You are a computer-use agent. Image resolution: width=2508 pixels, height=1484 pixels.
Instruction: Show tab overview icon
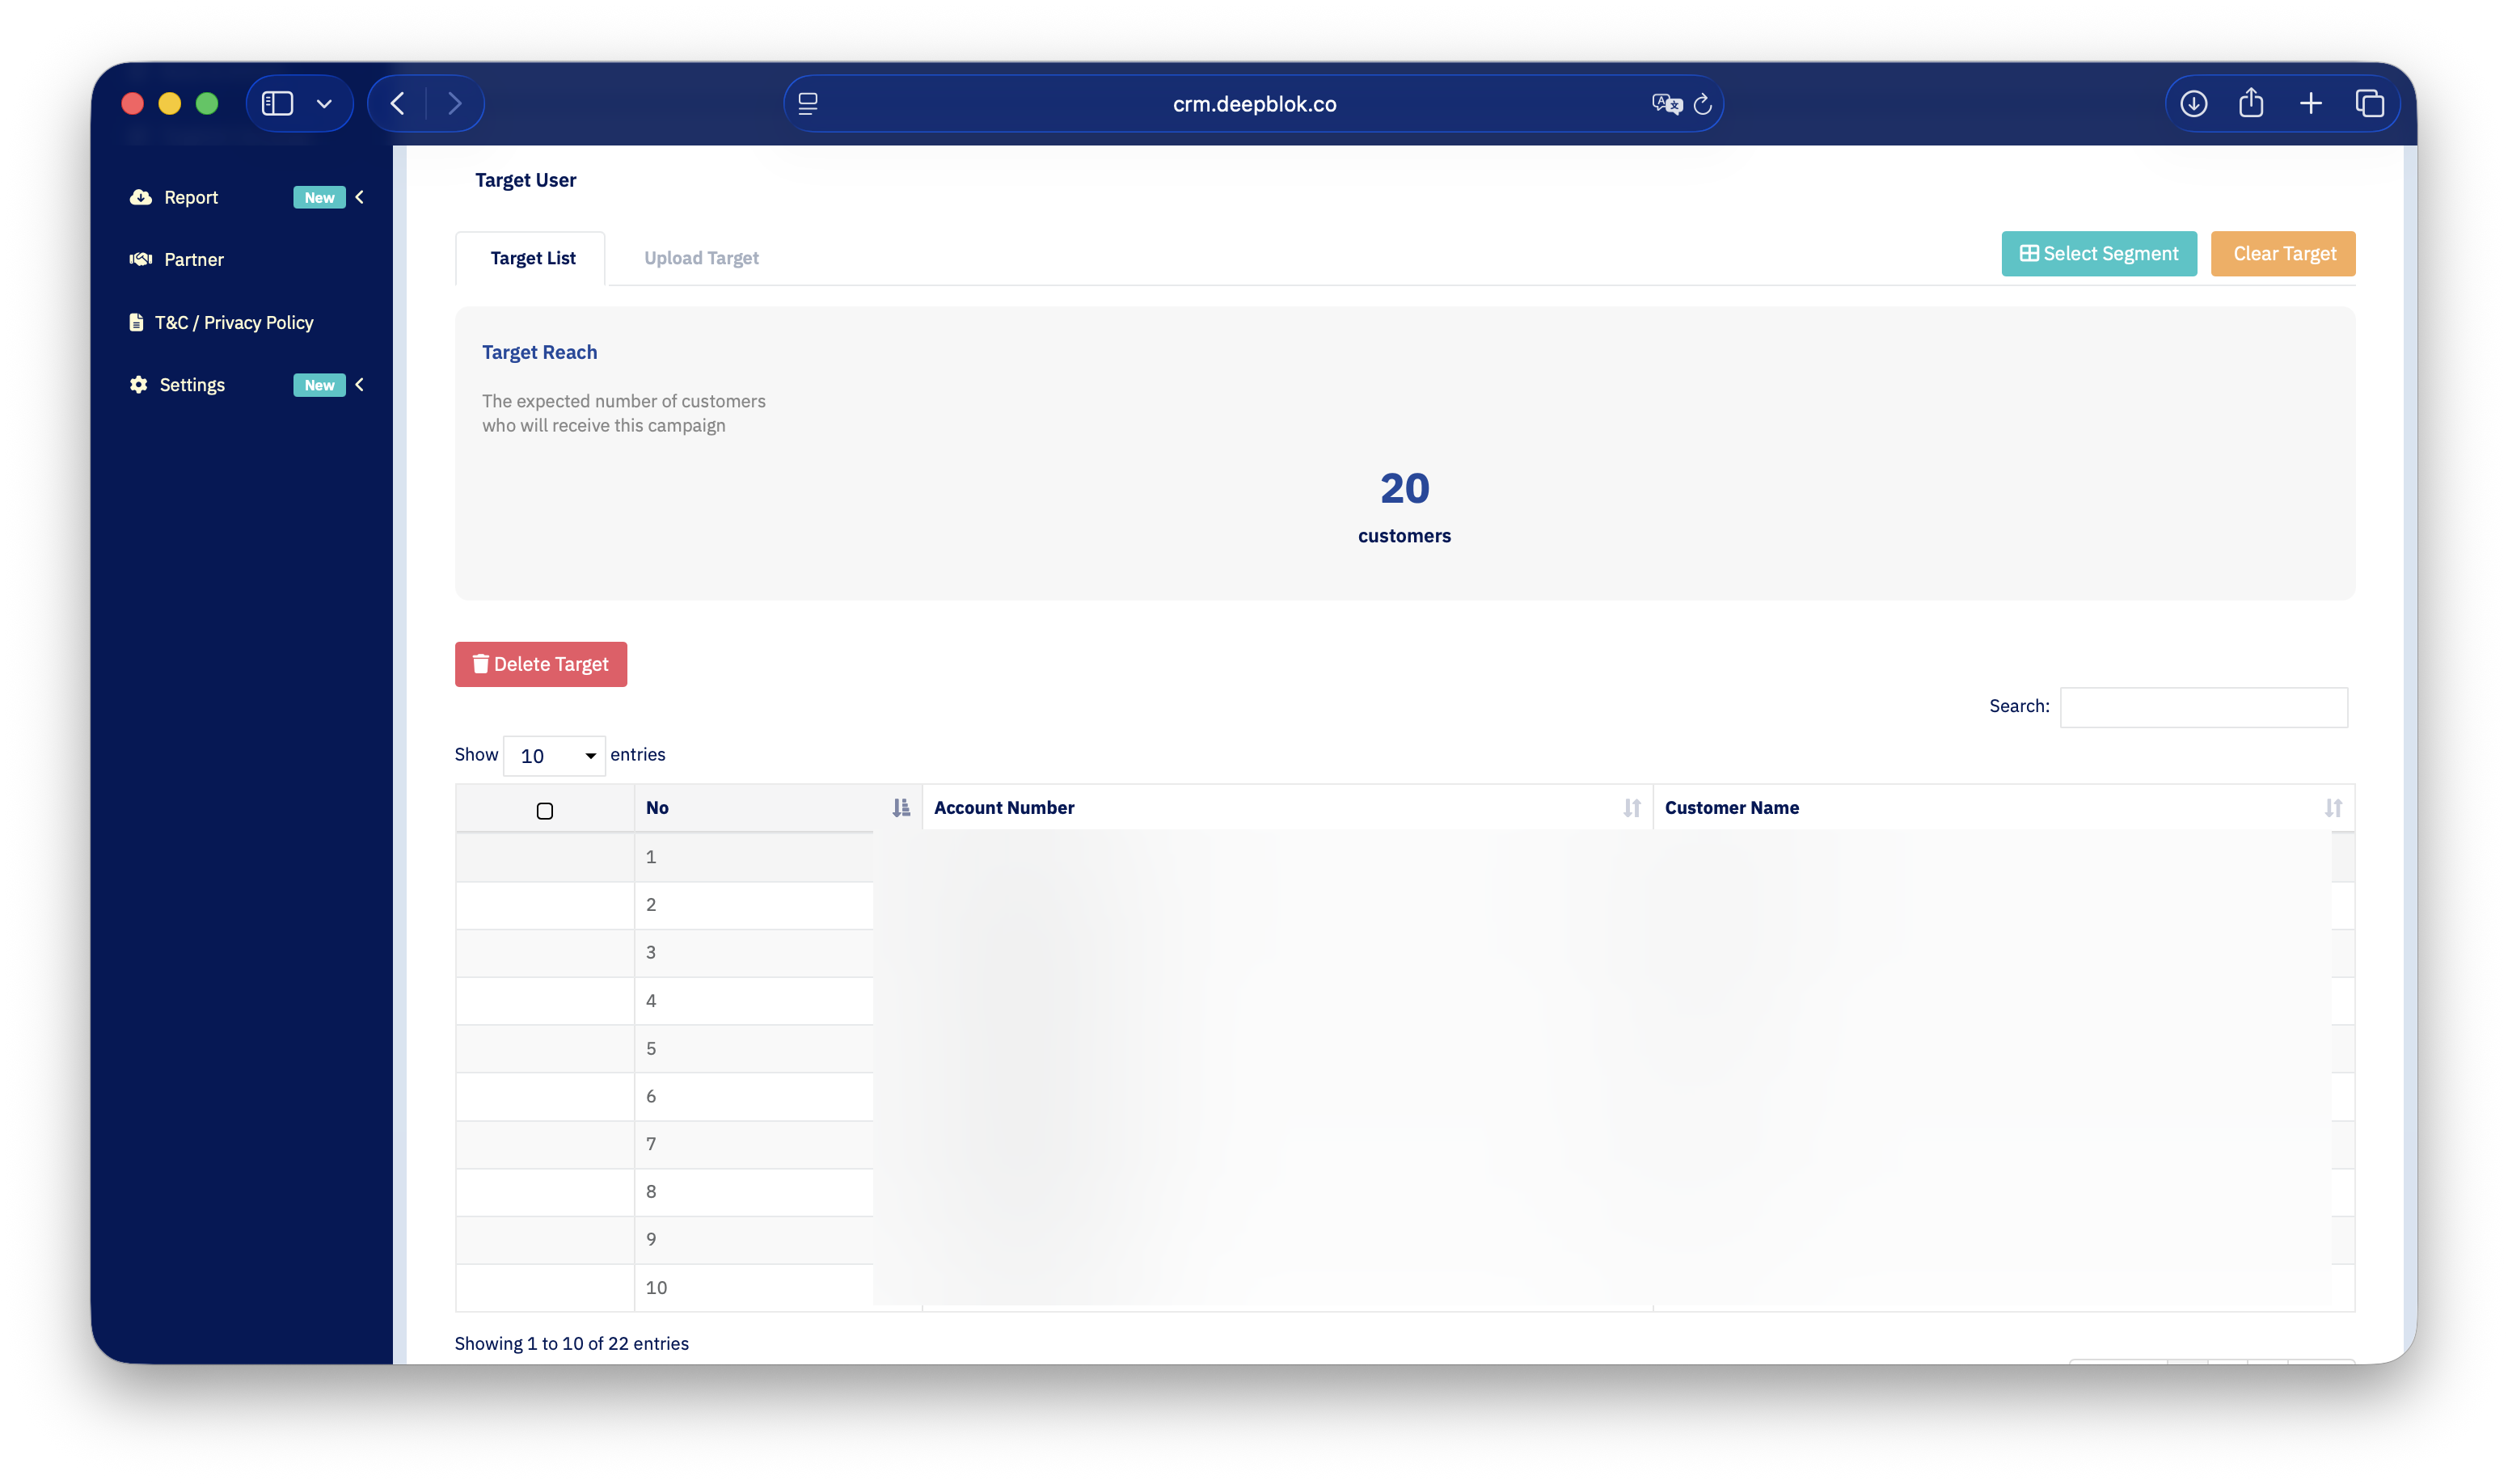(x=2369, y=103)
